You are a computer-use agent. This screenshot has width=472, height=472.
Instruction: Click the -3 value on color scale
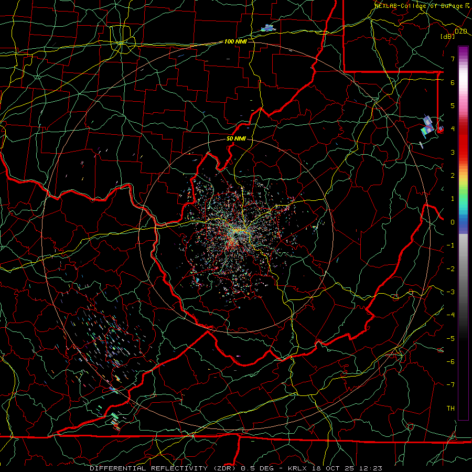point(450,292)
